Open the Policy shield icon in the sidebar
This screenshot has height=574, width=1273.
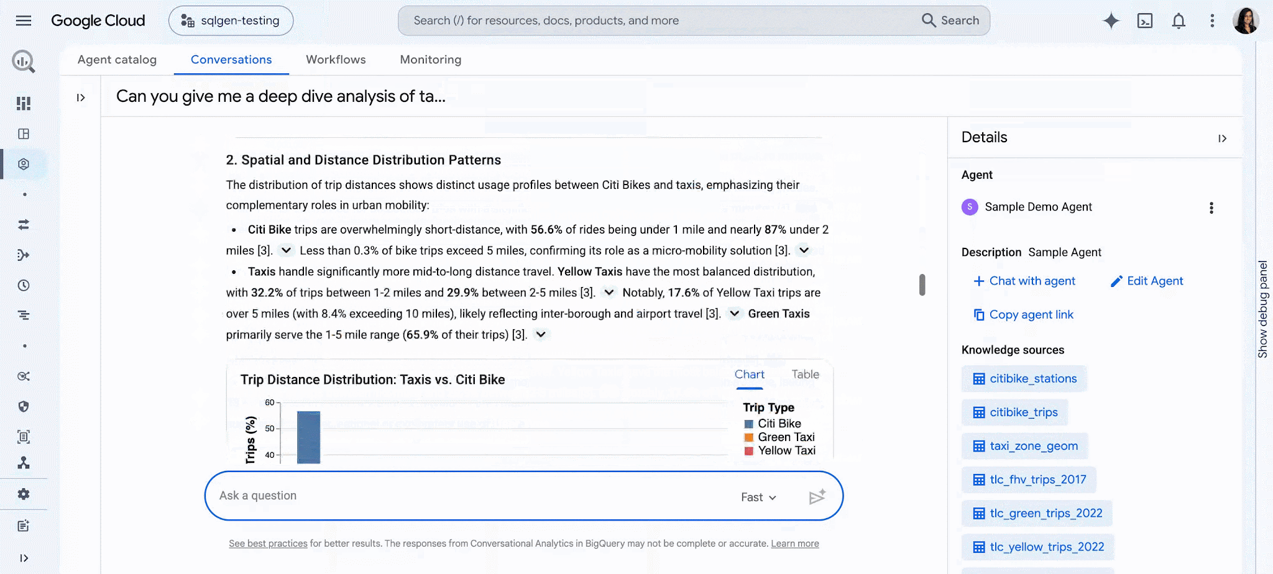(x=24, y=406)
